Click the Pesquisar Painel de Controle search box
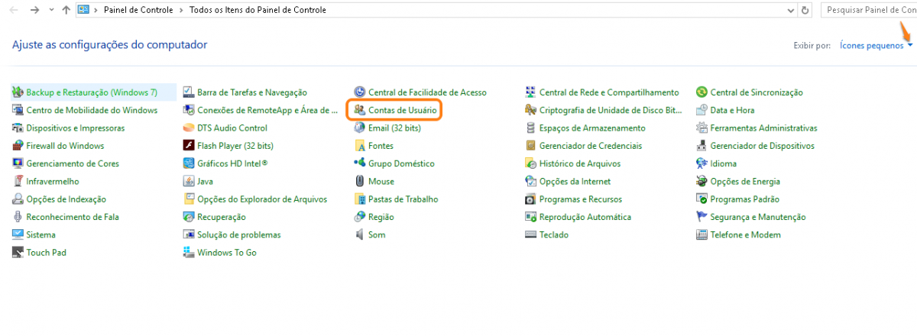This screenshot has height=336, width=917. (x=868, y=10)
